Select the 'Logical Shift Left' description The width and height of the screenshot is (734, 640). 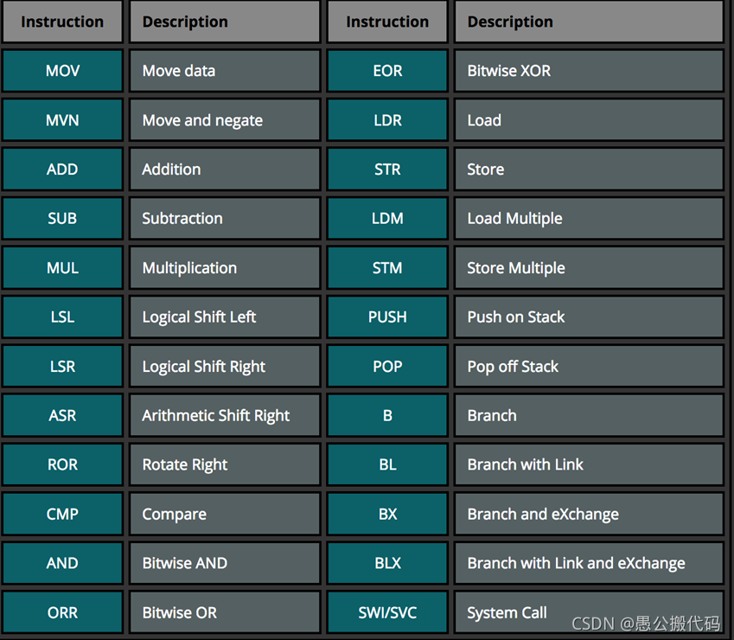point(225,317)
